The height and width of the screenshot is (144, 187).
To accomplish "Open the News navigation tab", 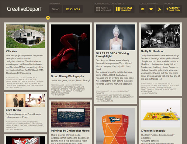I will pos(56,9).
